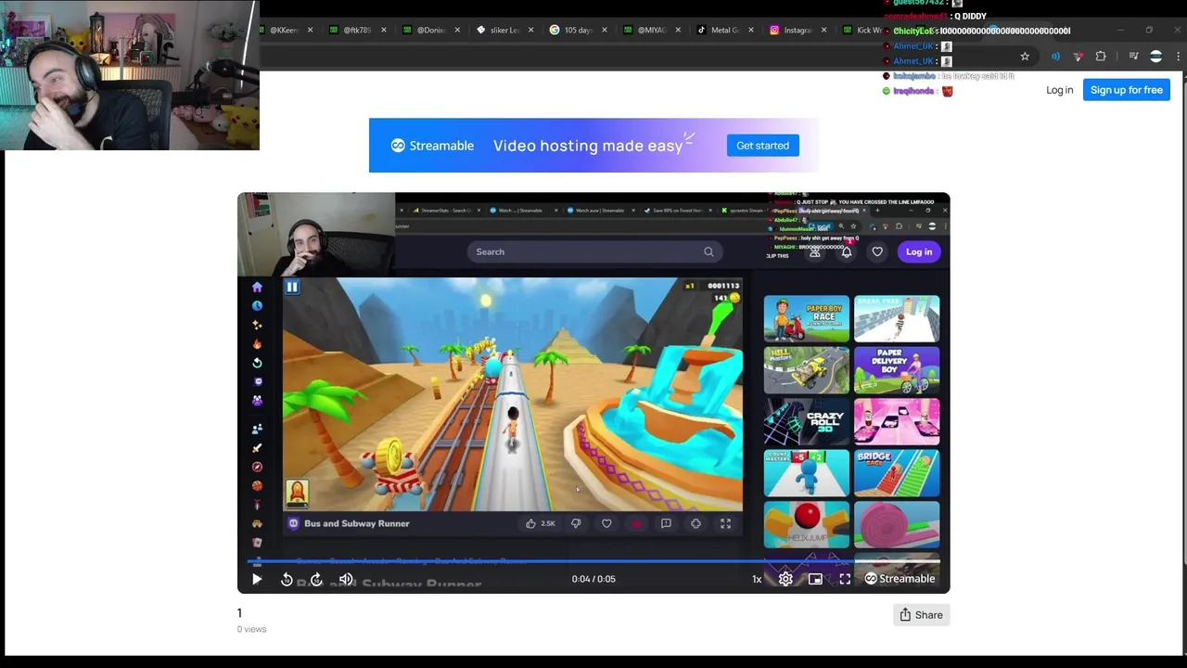Click the thumbs-down icon in the video
This screenshot has height=668, width=1187.
pyautogui.click(x=576, y=523)
